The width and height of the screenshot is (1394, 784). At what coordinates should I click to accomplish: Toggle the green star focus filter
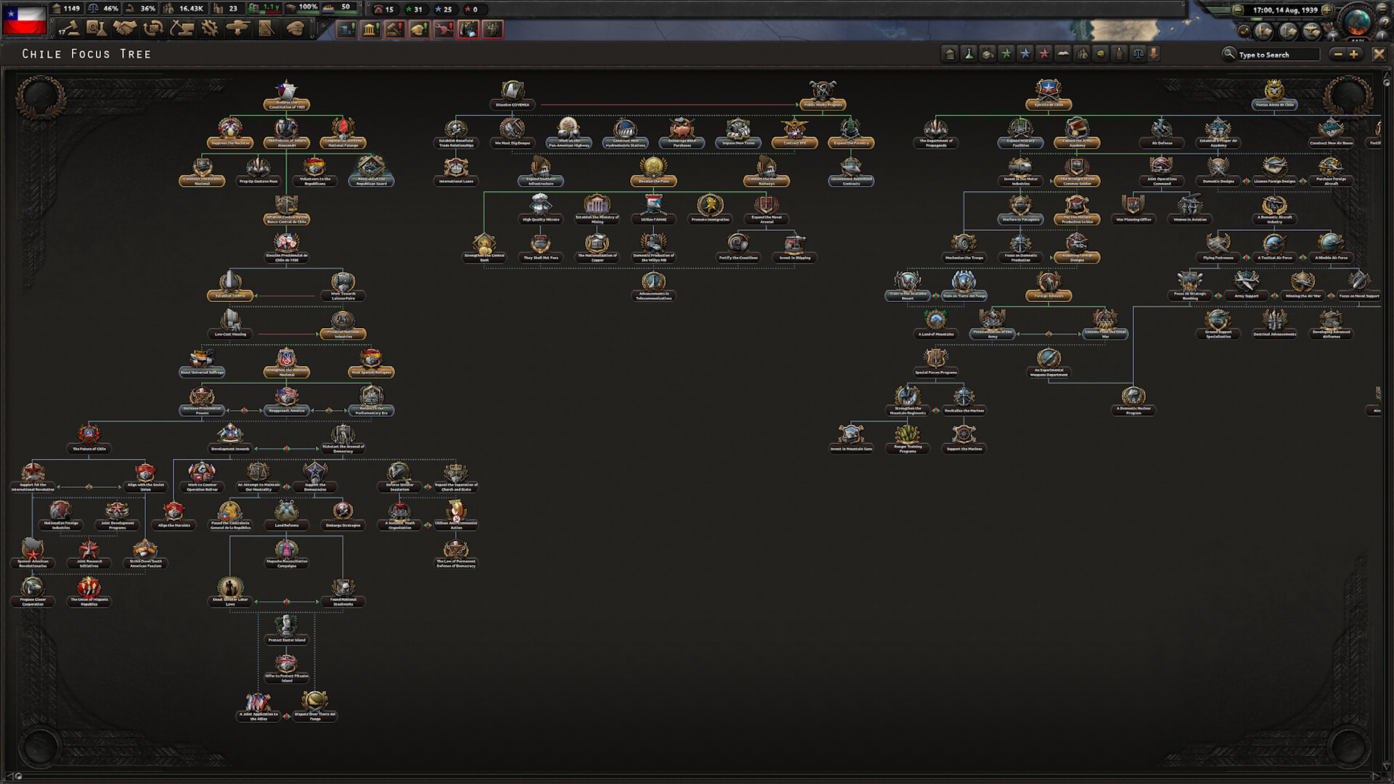1007,54
